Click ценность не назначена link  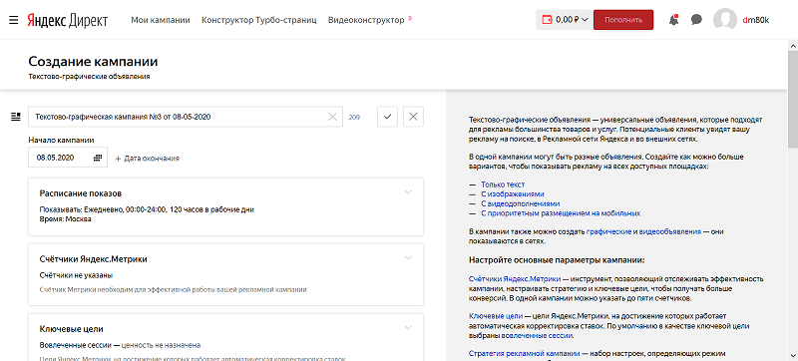click(161, 345)
